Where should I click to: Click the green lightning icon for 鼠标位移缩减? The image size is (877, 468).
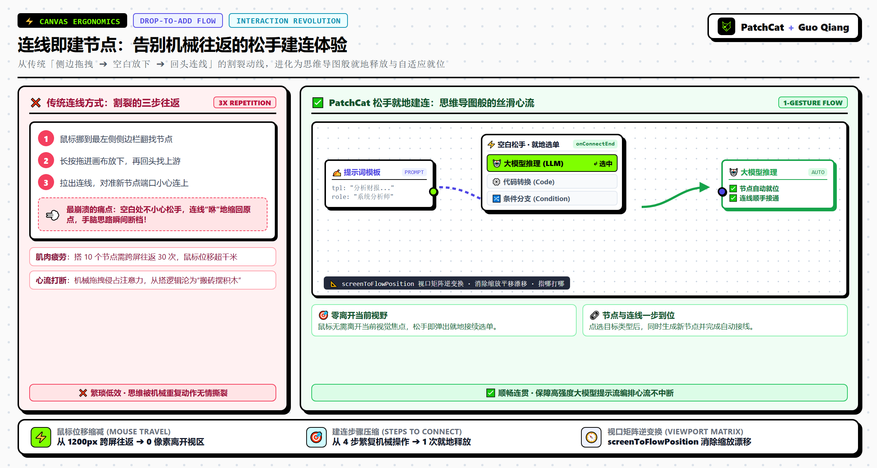coord(41,437)
